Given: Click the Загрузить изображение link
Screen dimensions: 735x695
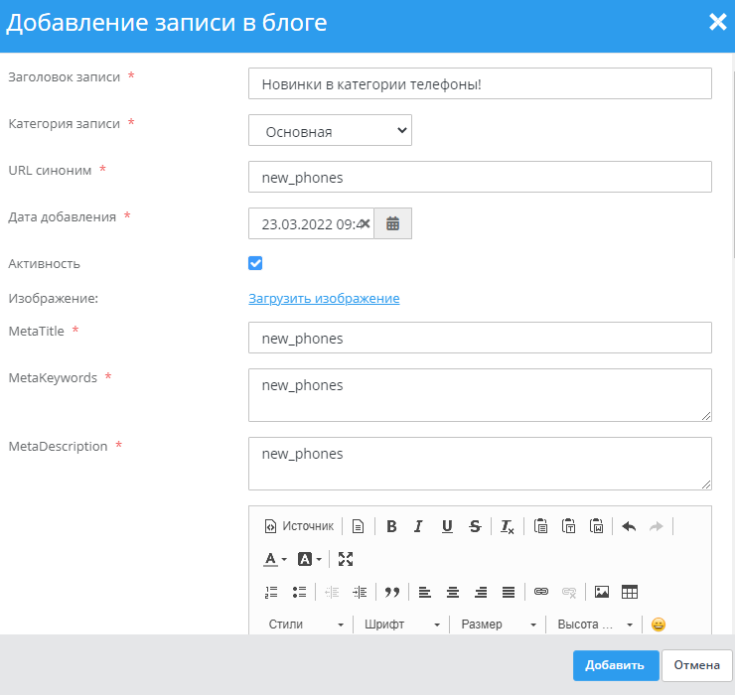Looking at the screenshot, I should coord(324,298).
